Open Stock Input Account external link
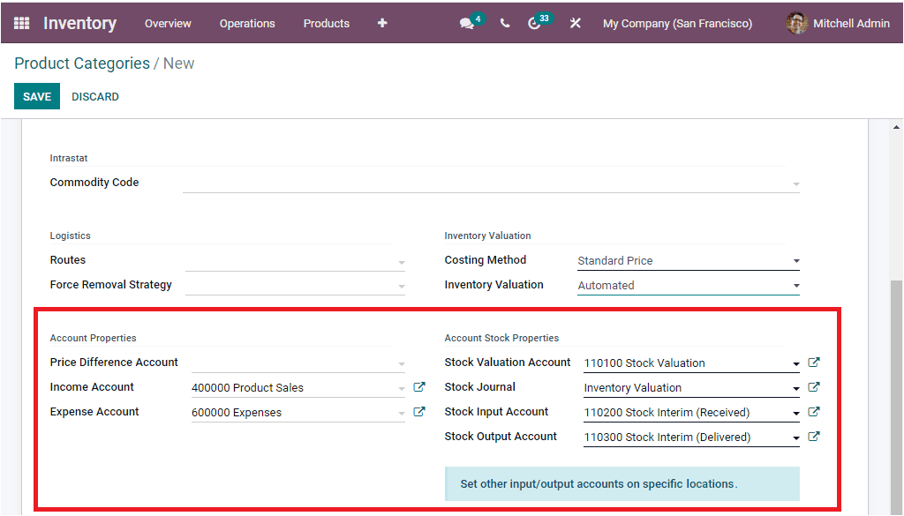The image size is (904, 516). (x=813, y=411)
